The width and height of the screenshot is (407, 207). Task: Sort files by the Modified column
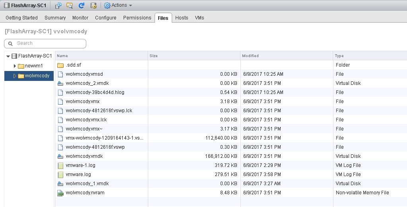click(287, 56)
